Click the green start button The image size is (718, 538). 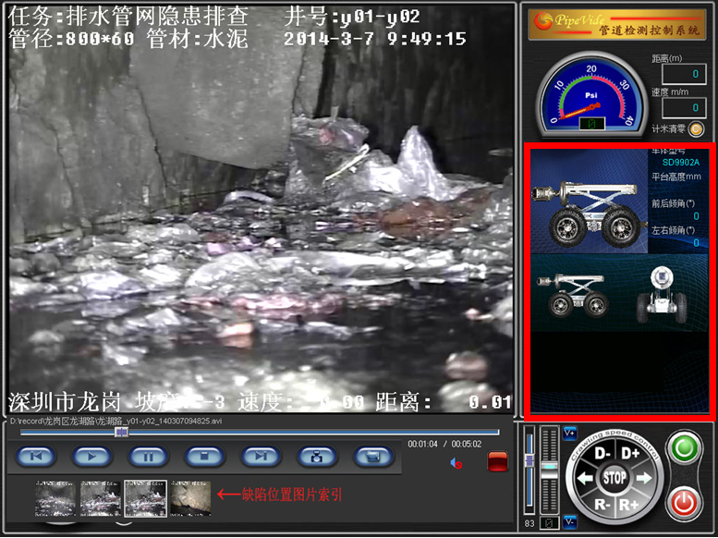[685, 447]
